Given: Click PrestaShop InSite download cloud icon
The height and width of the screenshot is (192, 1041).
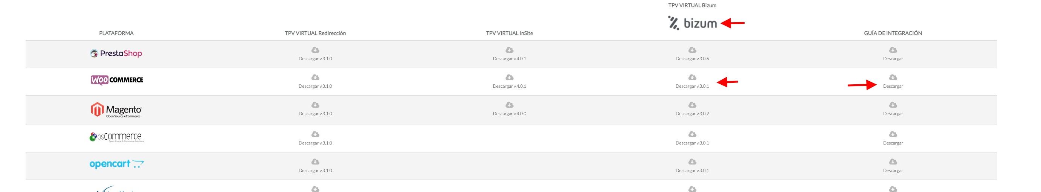Looking at the screenshot, I should 509,50.
